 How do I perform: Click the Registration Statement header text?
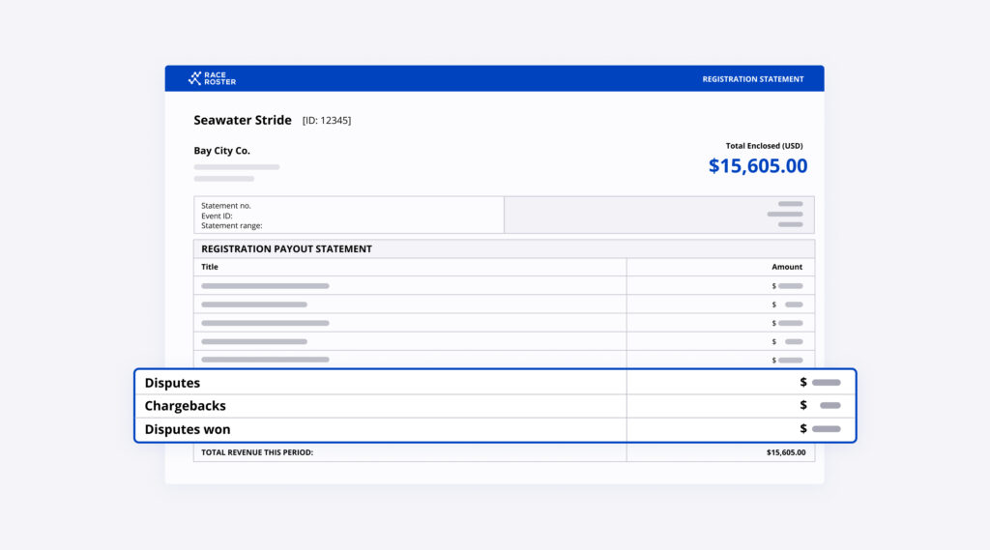click(752, 79)
